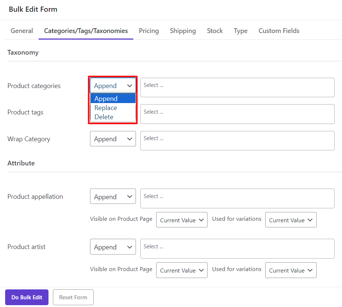Open Product artist Used for variations dropdown

(x=291, y=270)
